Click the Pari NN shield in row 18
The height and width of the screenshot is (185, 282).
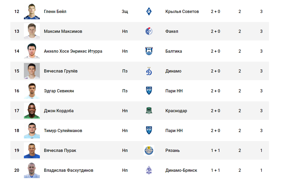click(149, 130)
